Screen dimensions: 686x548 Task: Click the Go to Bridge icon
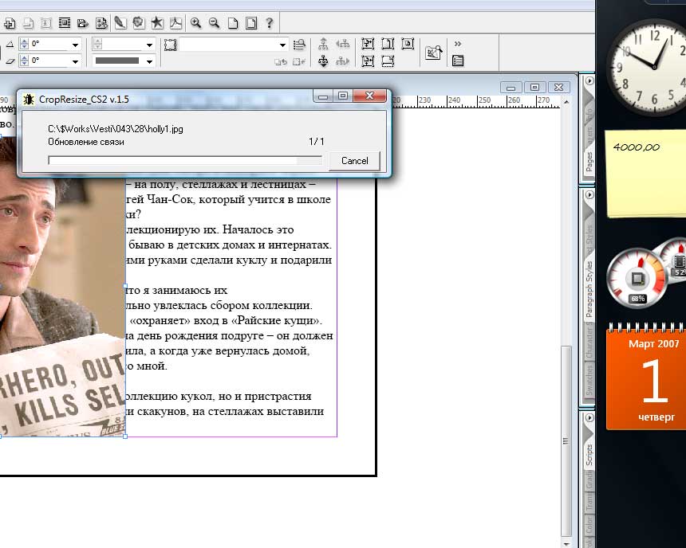[x=433, y=53]
